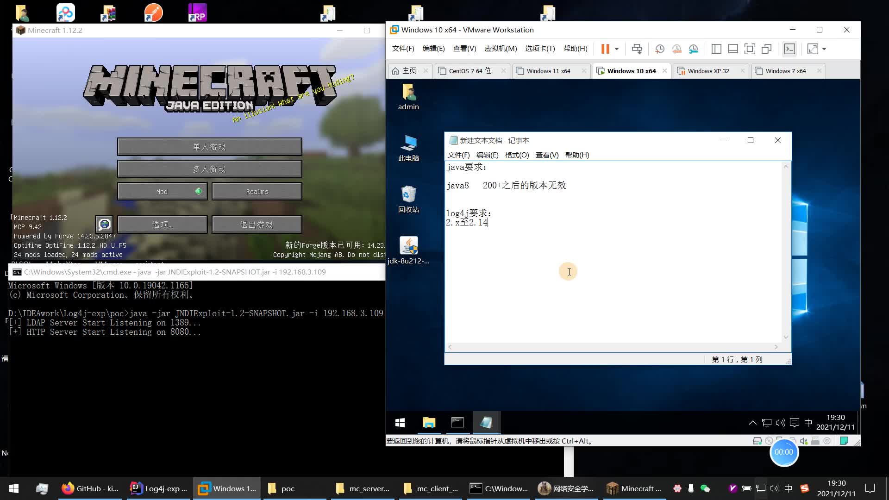Open the mc_server folder from taskbar

pyautogui.click(x=363, y=488)
